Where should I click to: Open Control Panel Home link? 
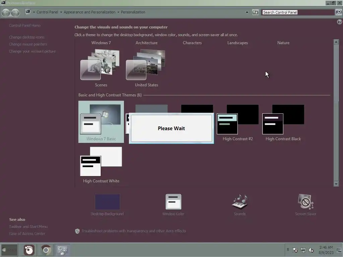pos(25,25)
